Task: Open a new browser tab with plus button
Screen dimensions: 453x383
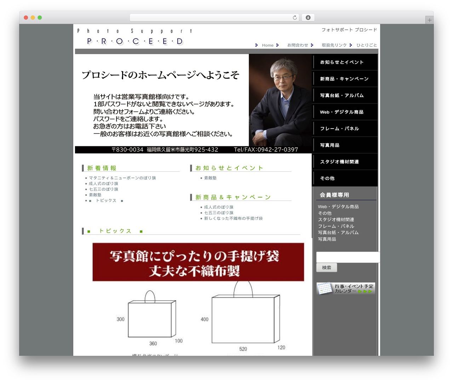Action: [x=429, y=20]
